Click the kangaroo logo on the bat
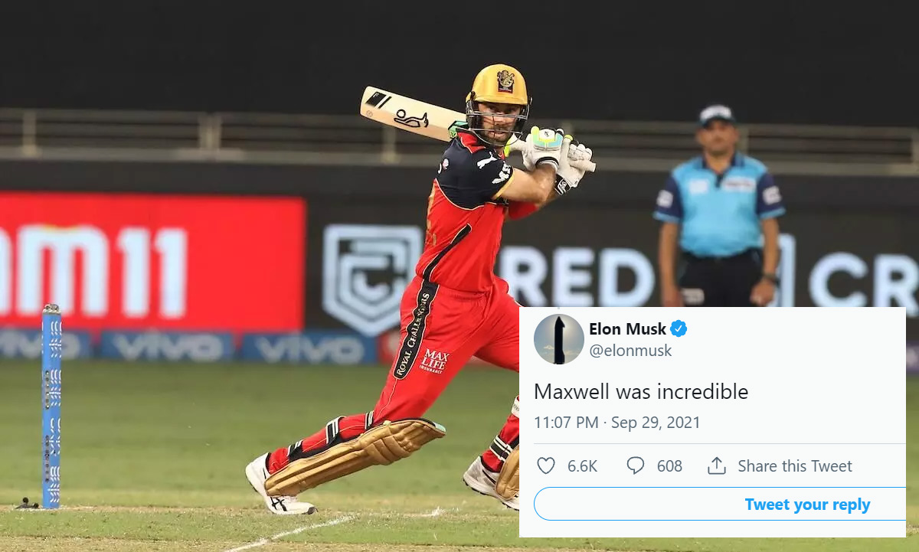The width and height of the screenshot is (919, 552). (x=410, y=118)
